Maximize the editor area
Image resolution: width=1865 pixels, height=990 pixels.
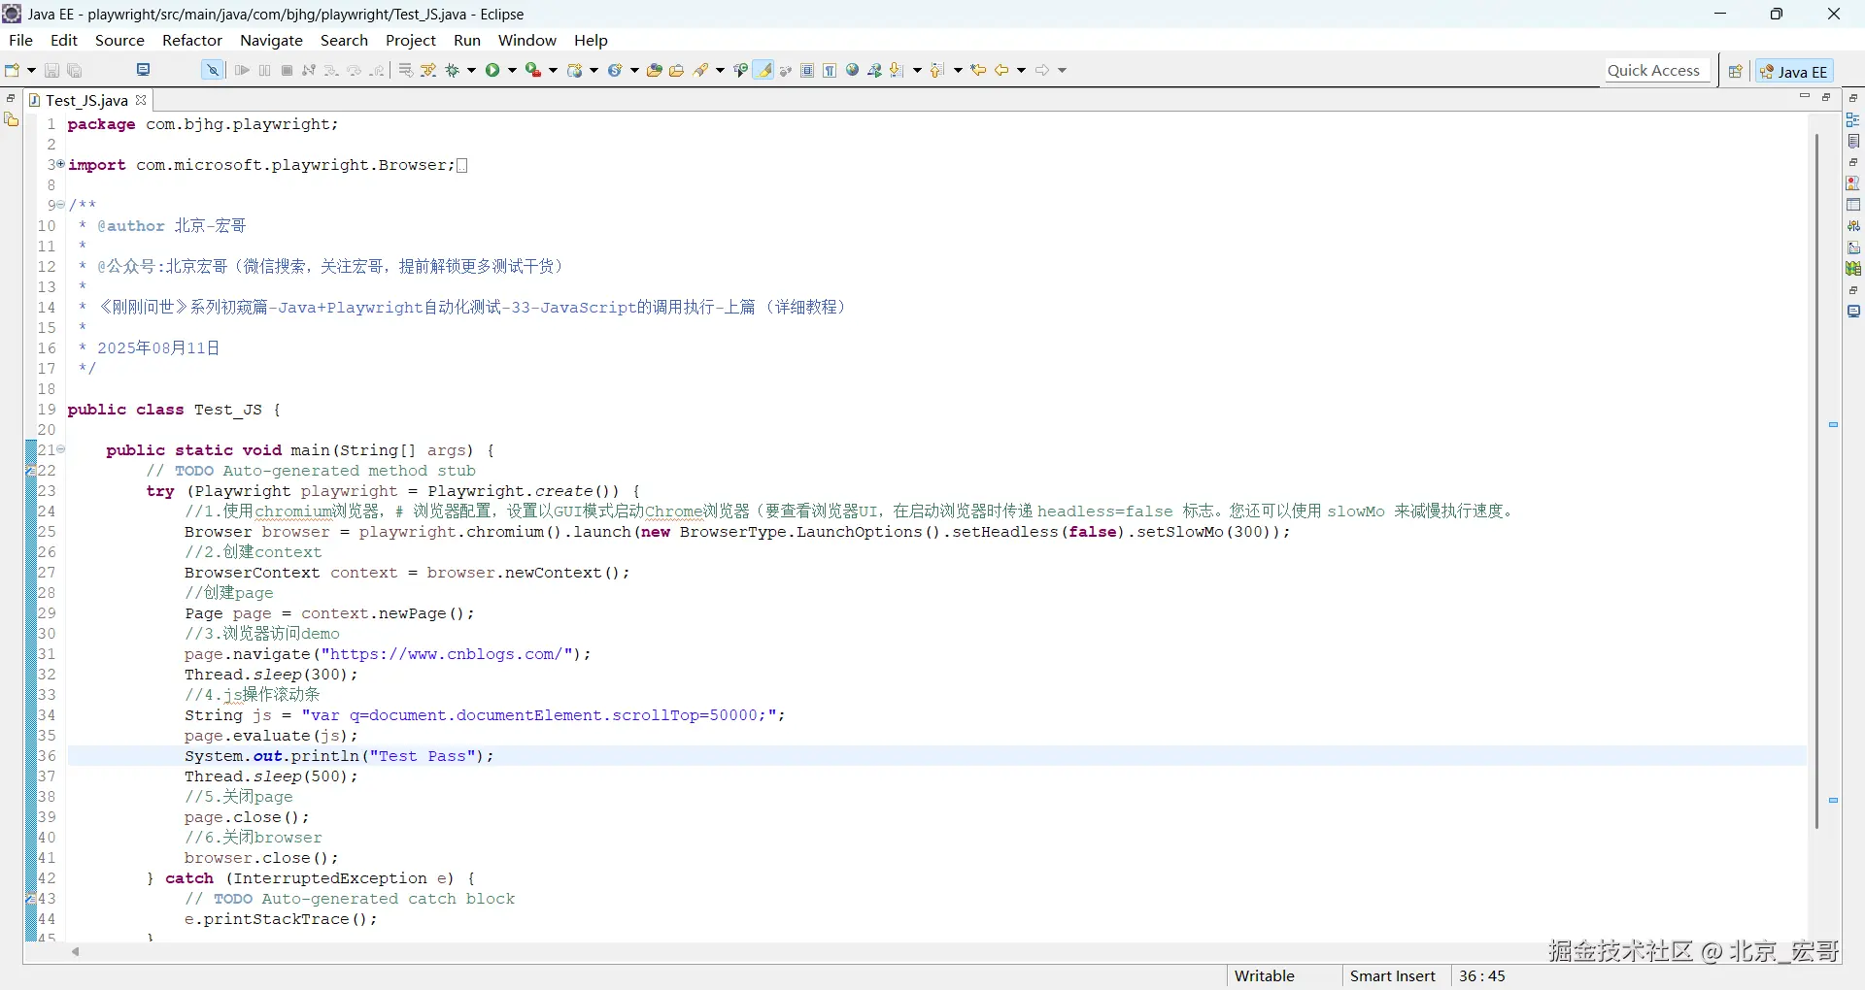(x=1826, y=97)
